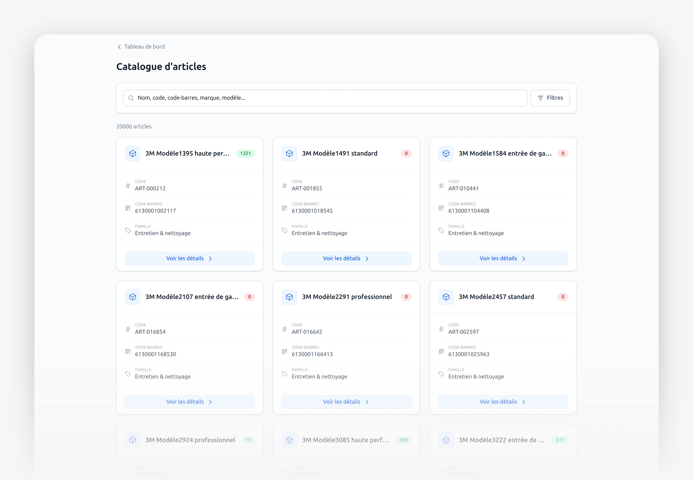This screenshot has width=693, height=480.
Task: Focus the article search field
Action: click(325, 98)
